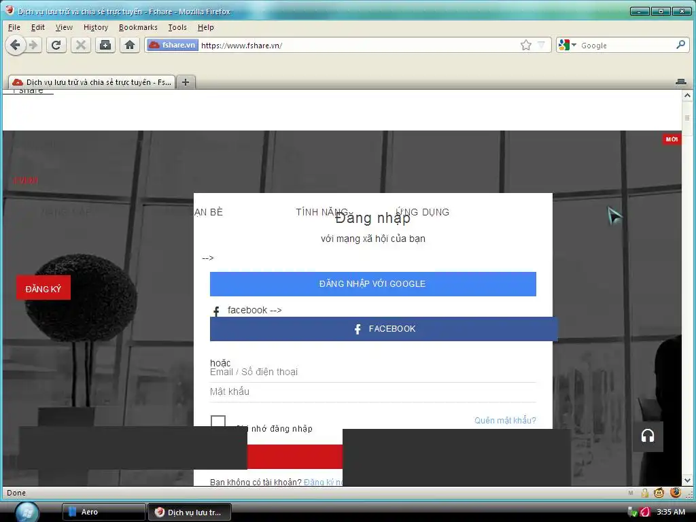696x522 pixels.
Task: Go to the Home page icon
Action: (x=130, y=46)
